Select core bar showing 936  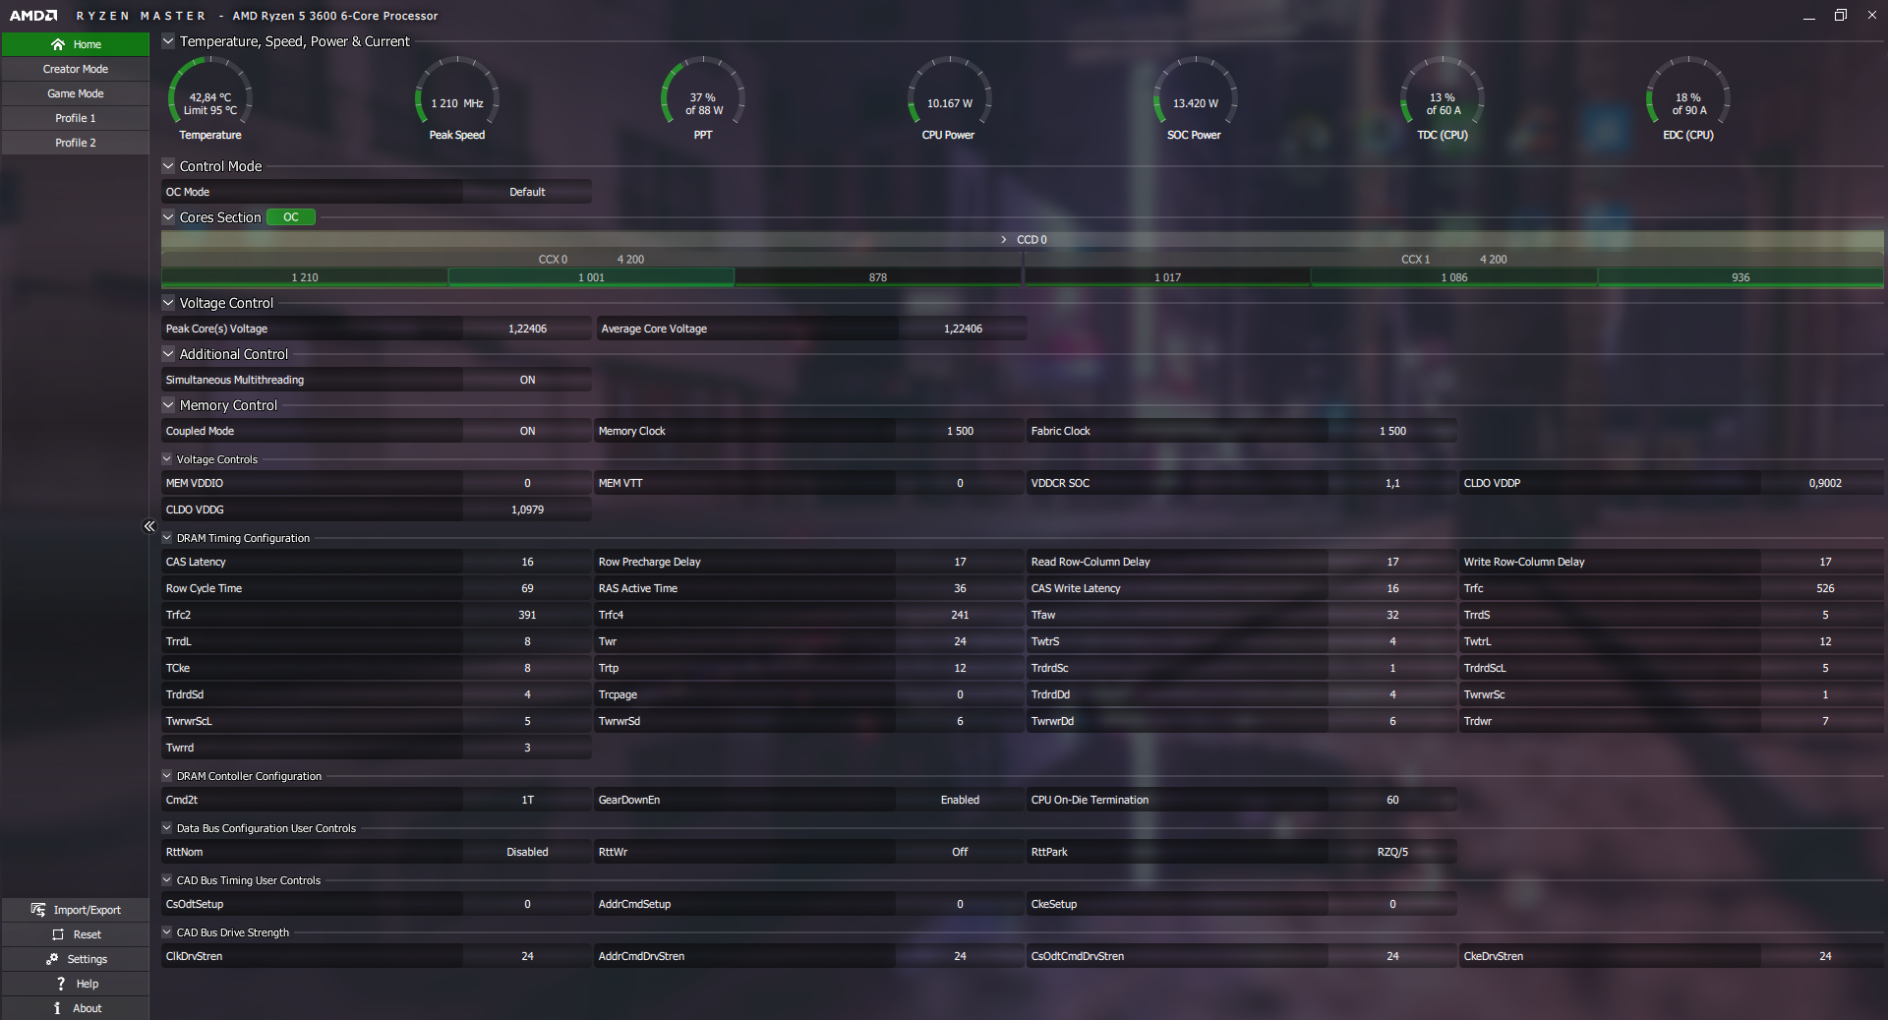pyautogui.click(x=1740, y=277)
